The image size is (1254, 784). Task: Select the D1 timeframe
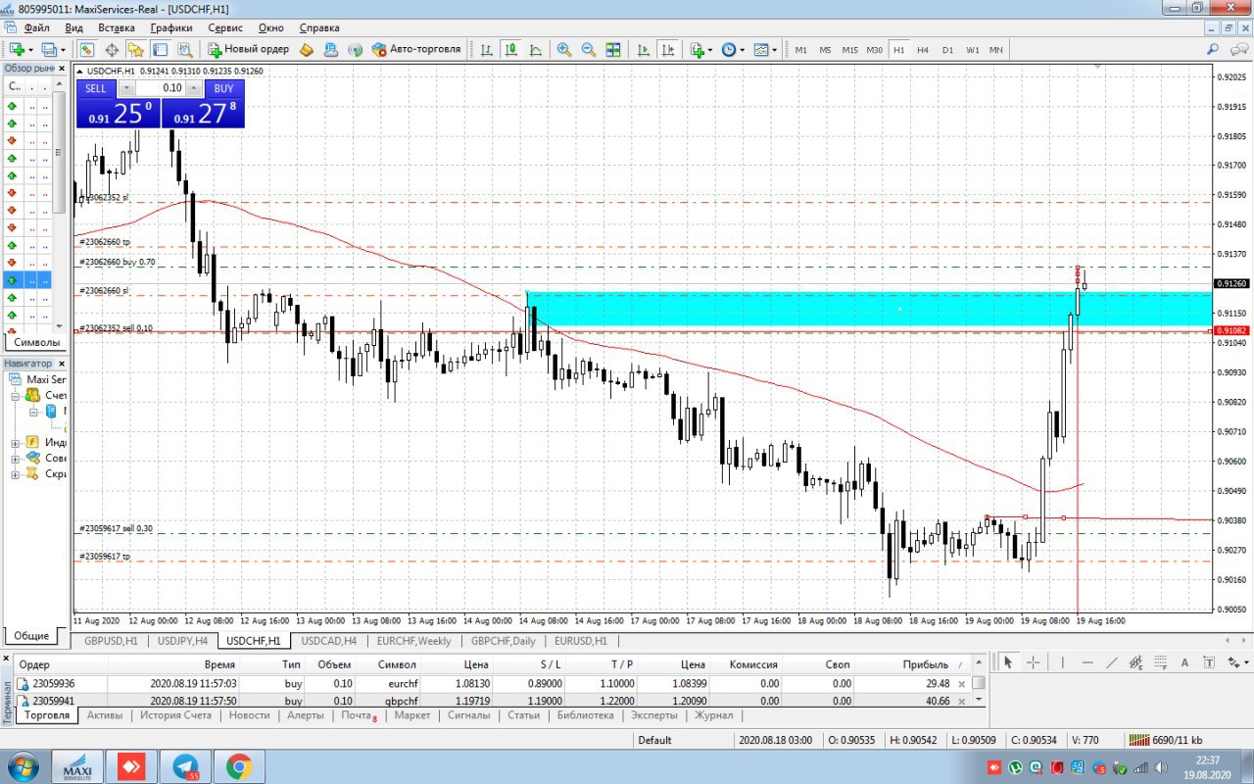(x=947, y=49)
